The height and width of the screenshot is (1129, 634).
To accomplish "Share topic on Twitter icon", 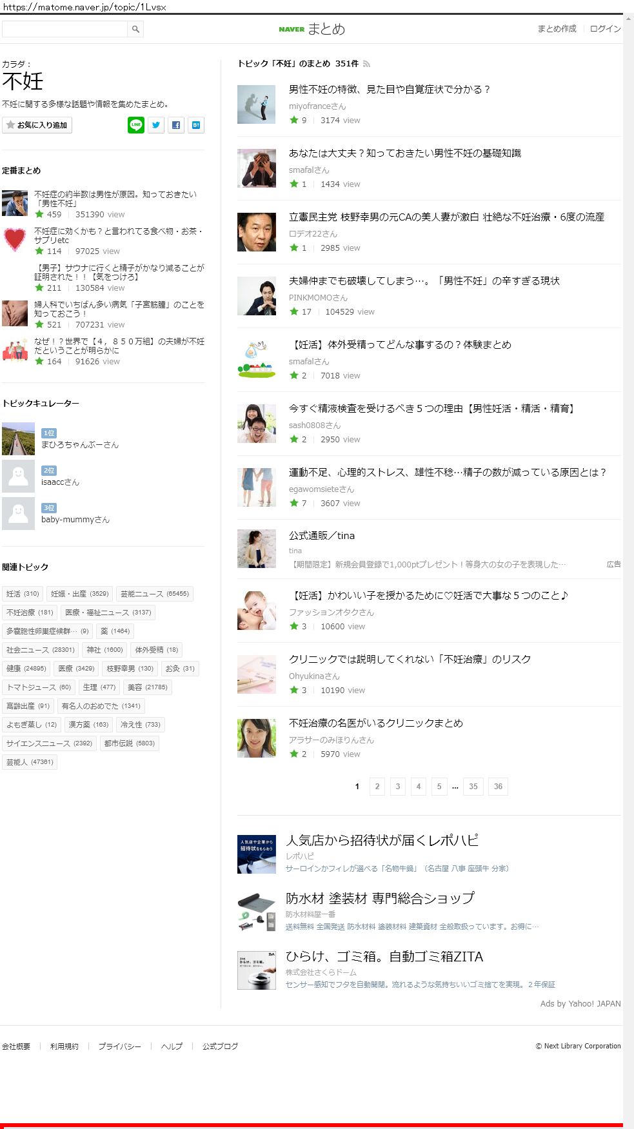I will tap(156, 125).
